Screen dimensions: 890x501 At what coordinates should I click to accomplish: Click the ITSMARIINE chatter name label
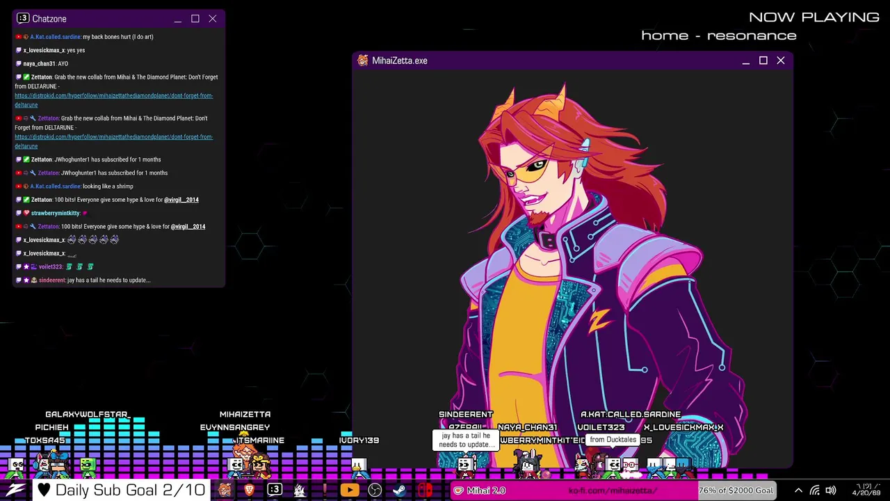(259, 440)
